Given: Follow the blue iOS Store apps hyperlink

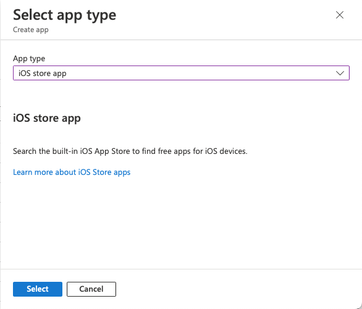Looking at the screenshot, I should (72, 172).
